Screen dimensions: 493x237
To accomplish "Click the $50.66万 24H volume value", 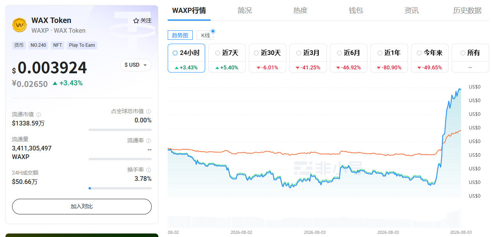I will click(25, 182).
